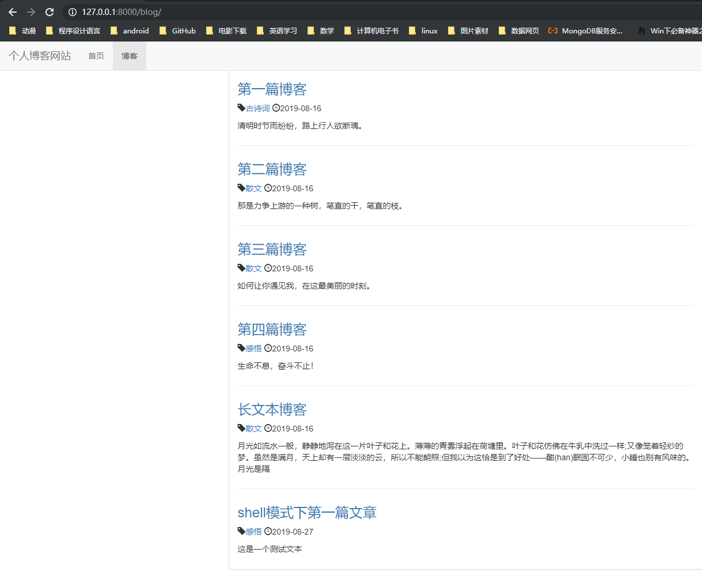Click the tag icon next to 古诗词

click(x=240, y=108)
